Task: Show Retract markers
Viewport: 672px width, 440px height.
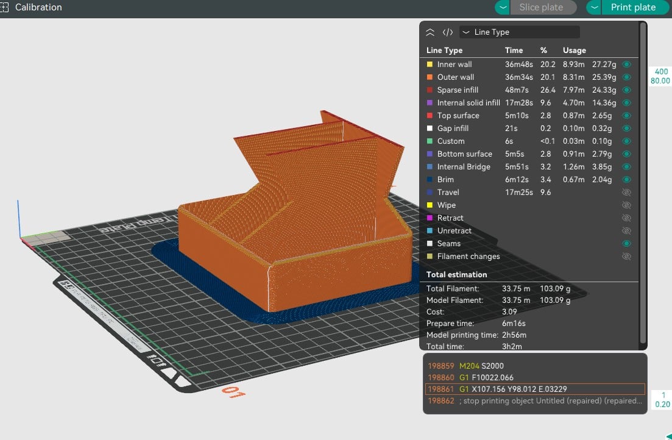Action: click(626, 218)
